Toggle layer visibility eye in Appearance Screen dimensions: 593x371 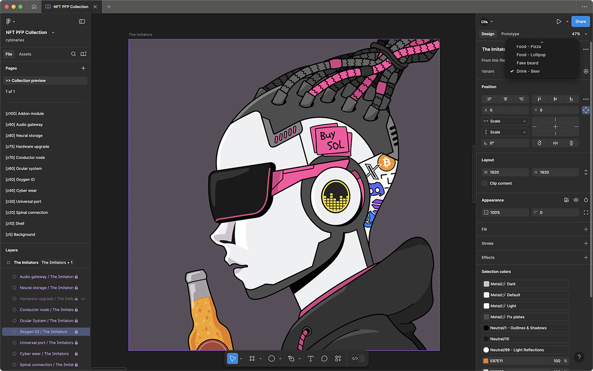tap(576, 200)
